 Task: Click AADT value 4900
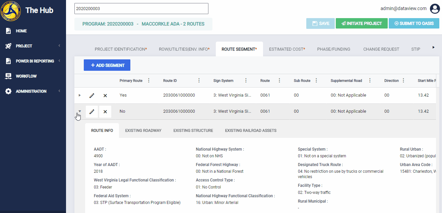[x=99, y=156]
